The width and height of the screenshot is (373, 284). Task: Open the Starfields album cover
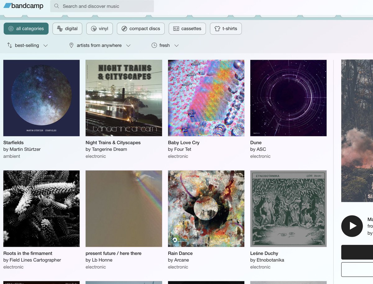coord(41,98)
